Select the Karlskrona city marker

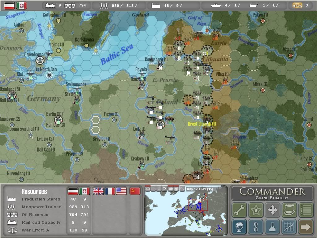click(86, 46)
